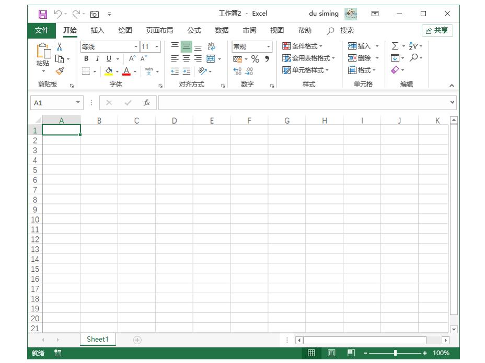Screen dimensions: 485x363
Task: Select the column D header
Action: click(x=174, y=120)
